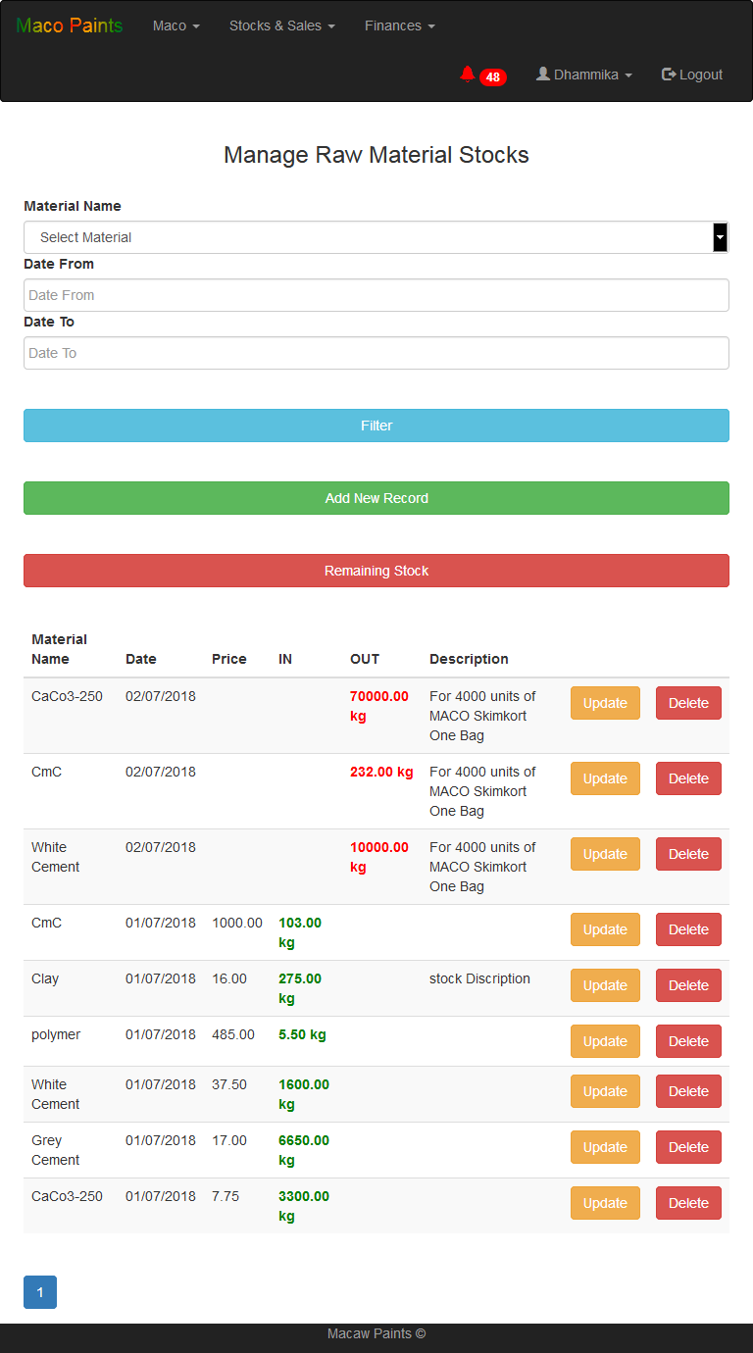Show Remaining Stock via red button
Image resolution: width=753 pixels, height=1353 pixels.
[x=376, y=571]
